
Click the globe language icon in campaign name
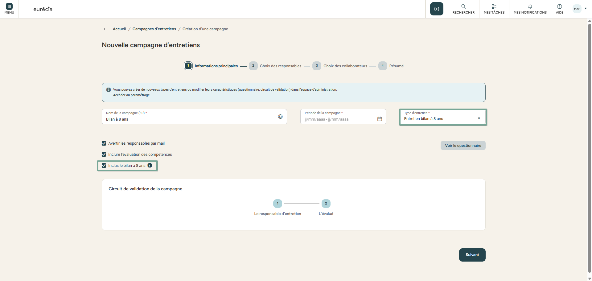pos(280,117)
